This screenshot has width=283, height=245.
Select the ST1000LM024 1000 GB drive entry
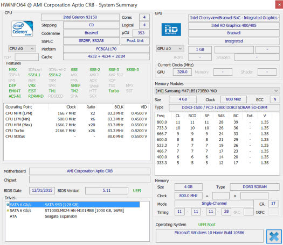pyautogui.click(x=67, y=211)
